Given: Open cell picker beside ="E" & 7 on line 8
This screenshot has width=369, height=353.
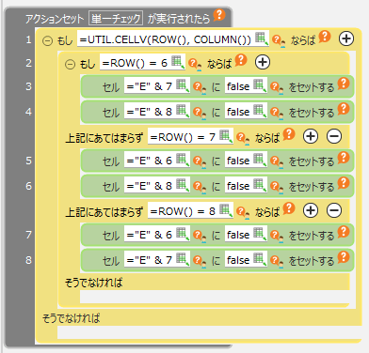Looking at the screenshot, I should click(183, 259).
